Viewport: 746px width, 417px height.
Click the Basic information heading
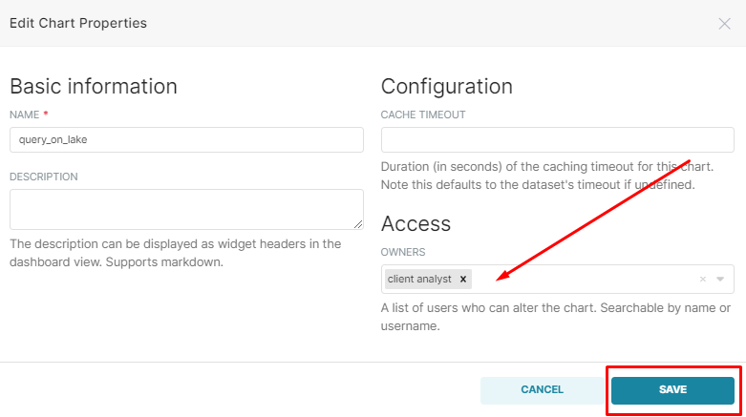(x=94, y=87)
